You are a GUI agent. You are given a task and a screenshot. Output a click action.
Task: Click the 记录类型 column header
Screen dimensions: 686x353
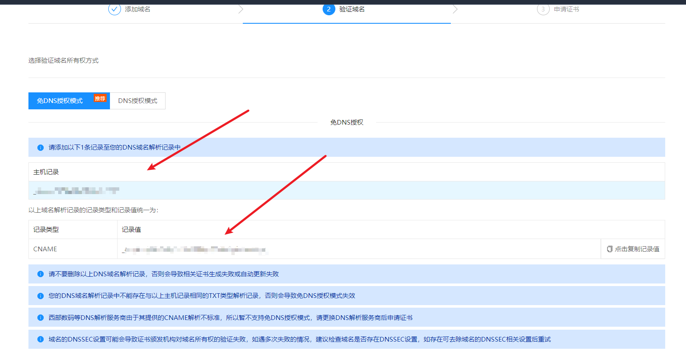46,230
